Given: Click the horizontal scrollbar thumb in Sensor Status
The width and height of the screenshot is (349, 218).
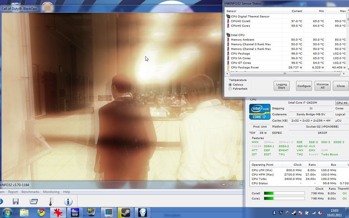Looking at the screenshot, I should pos(285,74).
